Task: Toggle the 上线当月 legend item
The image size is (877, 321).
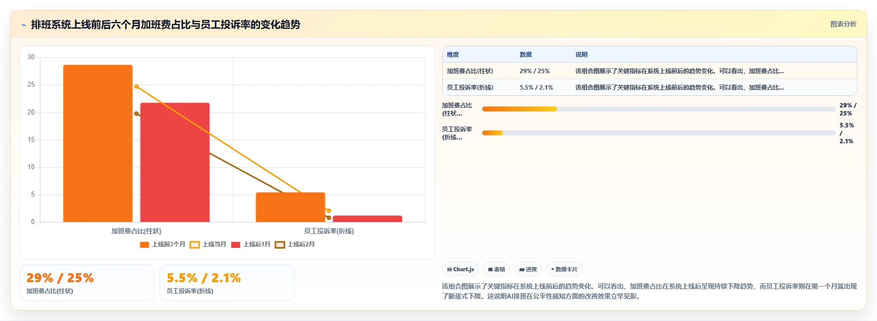Action: [x=208, y=244]
